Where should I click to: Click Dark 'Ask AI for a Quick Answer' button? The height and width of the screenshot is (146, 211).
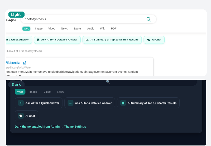click(39, 103)
